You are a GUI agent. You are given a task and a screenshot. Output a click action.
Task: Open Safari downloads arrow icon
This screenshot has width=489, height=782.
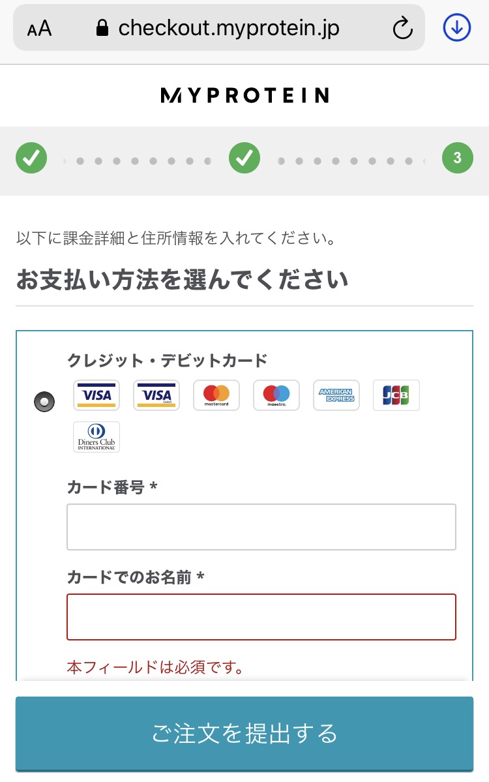457,27
